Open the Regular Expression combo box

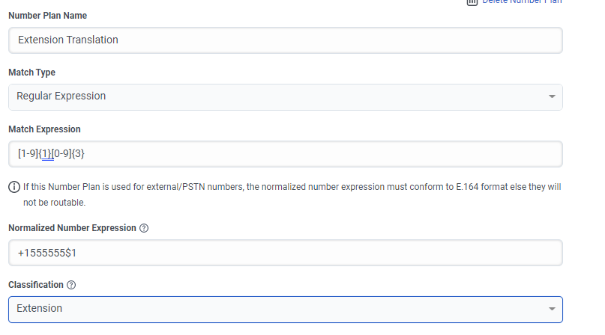click(x=285, y=96)
